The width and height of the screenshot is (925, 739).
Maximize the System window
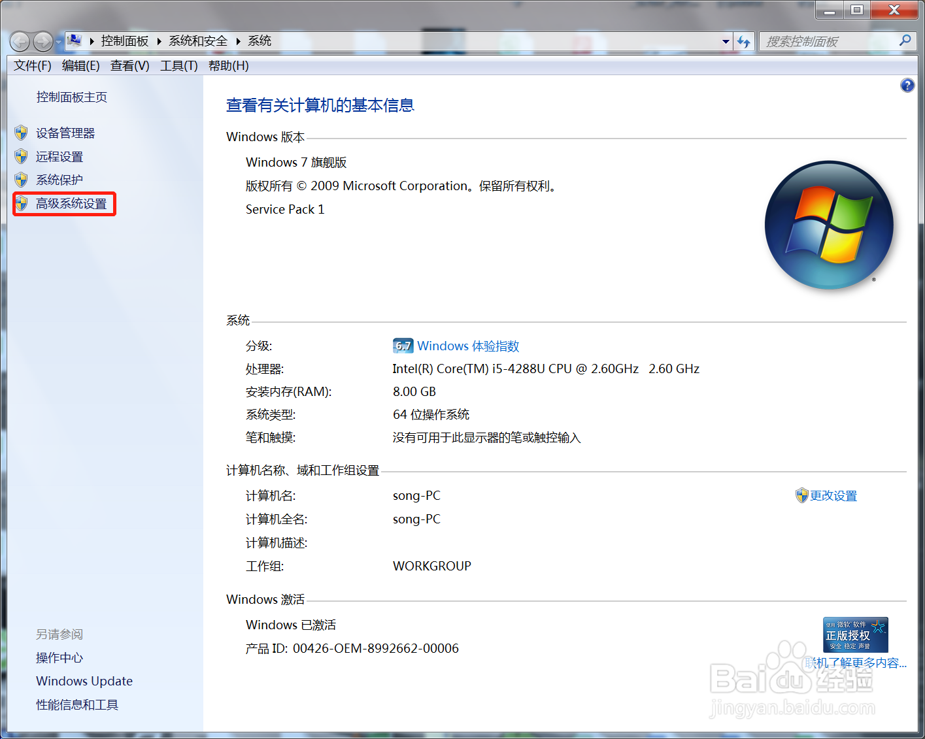(857, 10)
